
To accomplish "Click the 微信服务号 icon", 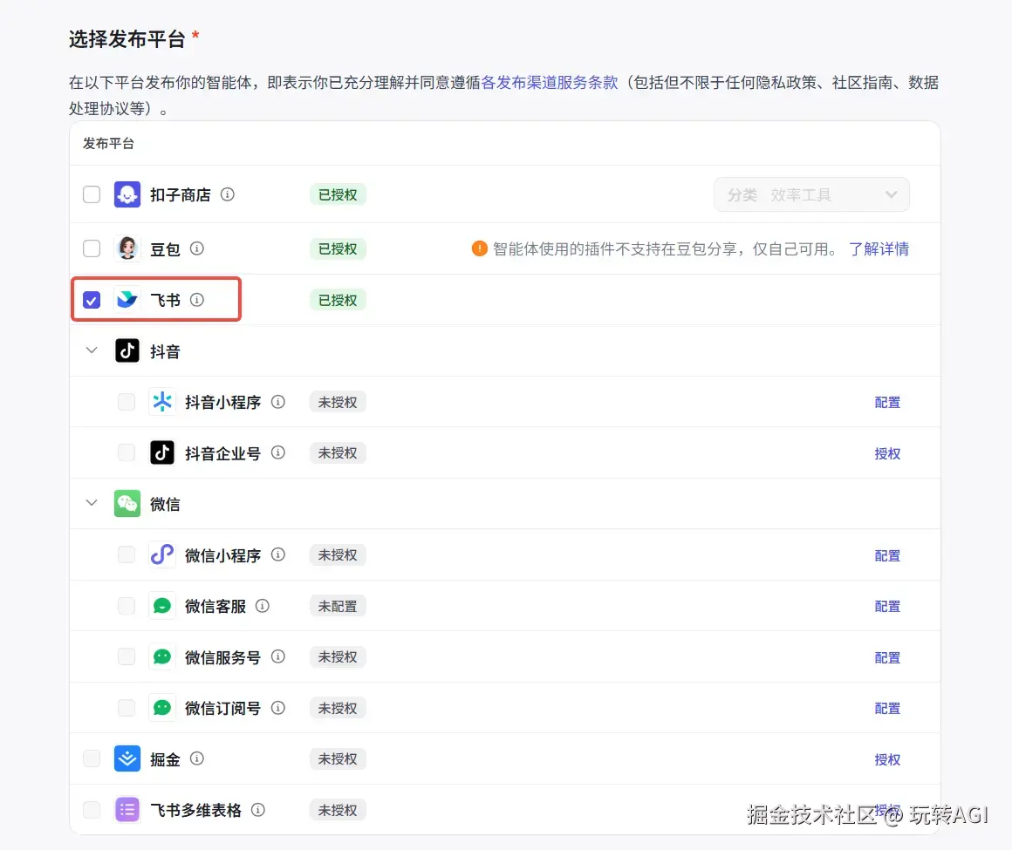I will 162,656.
